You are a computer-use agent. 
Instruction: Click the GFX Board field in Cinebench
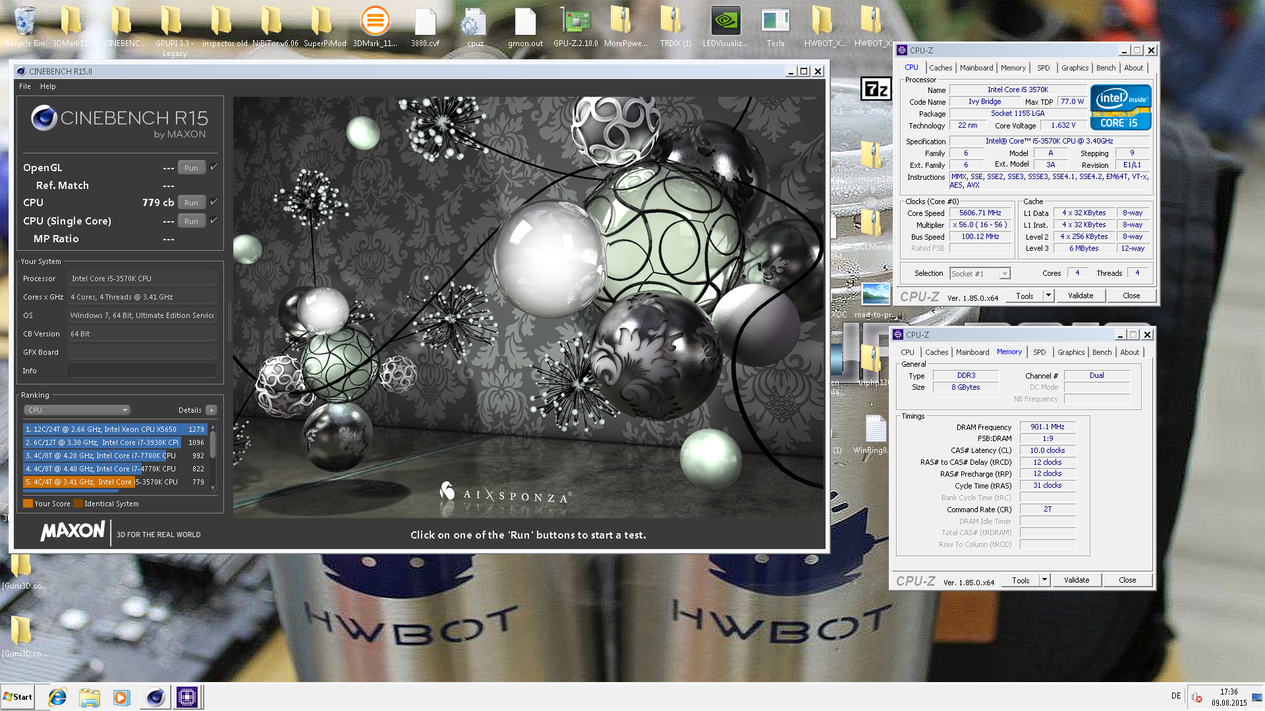142,352
